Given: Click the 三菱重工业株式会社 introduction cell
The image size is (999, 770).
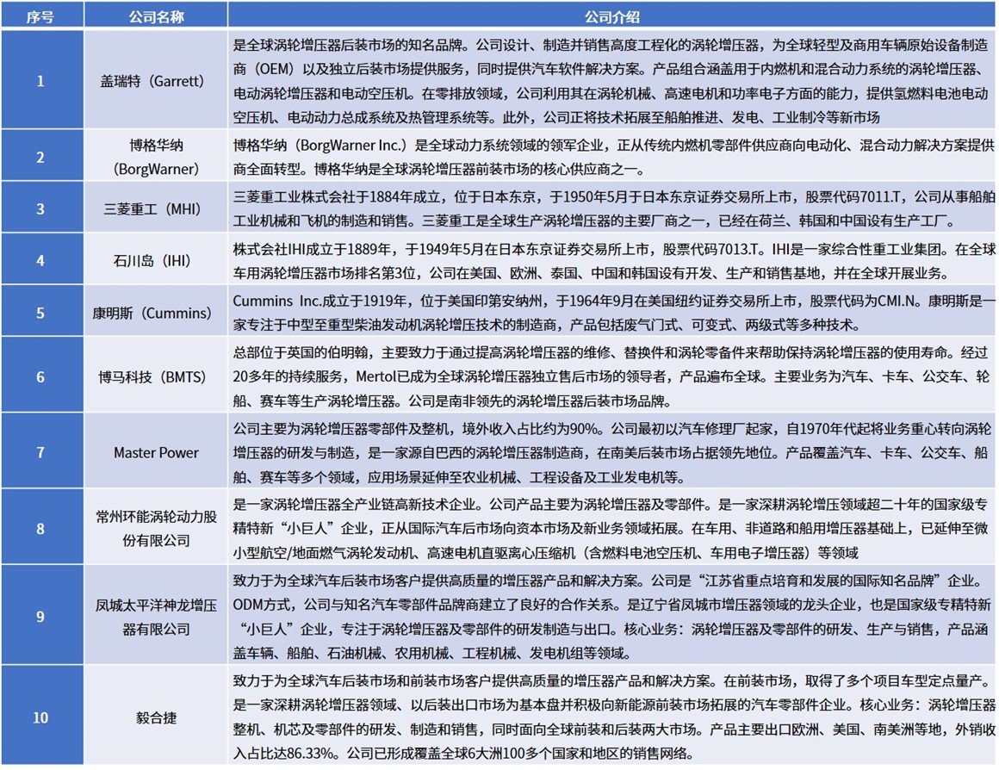Looking at the screenshot, I should point(612,208).
